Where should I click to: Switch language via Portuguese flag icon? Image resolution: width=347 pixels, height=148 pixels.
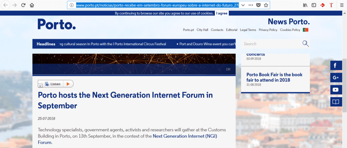(x=306, y=30)
